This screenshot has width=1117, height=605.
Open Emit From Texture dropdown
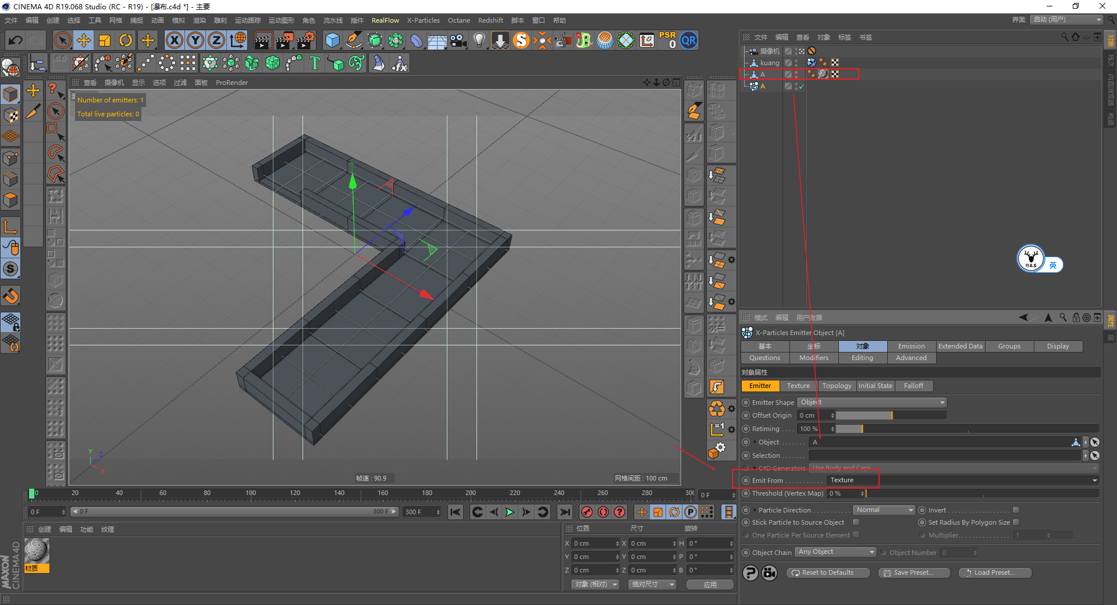point(963,481)
